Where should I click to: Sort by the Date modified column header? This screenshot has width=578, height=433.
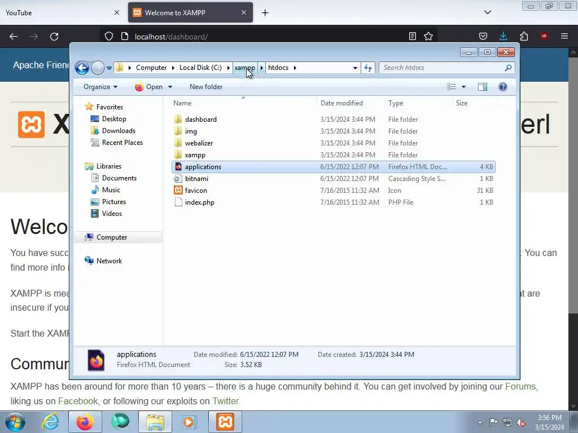[x=351, y=103]
